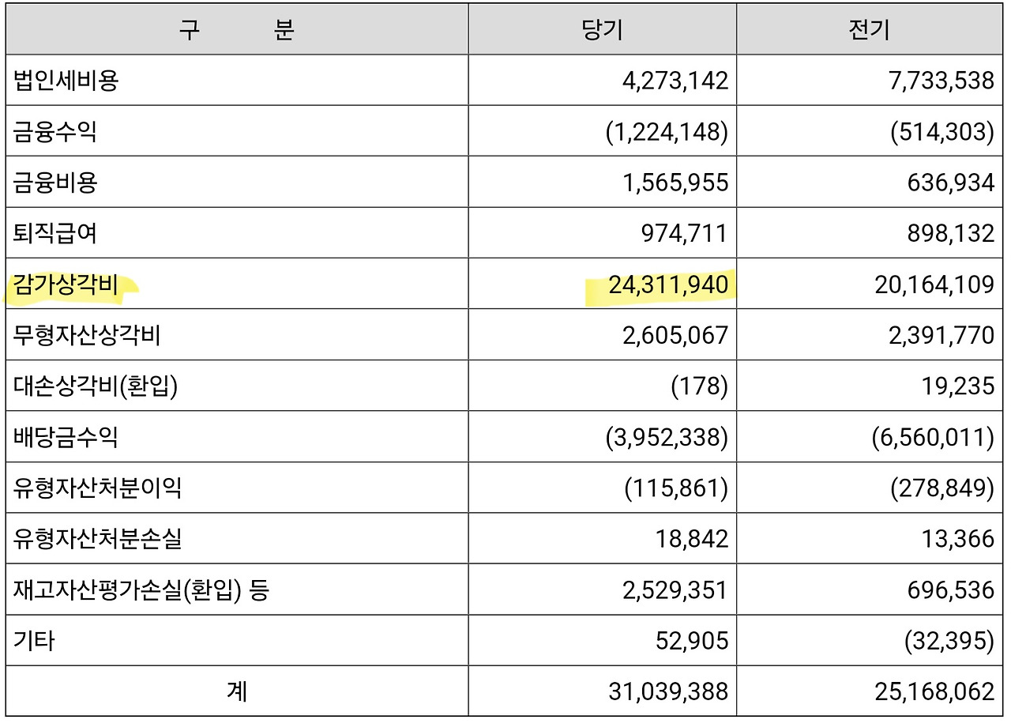
Task: Select the 유형자산처분손실 row label
Action: coord(98,539)
